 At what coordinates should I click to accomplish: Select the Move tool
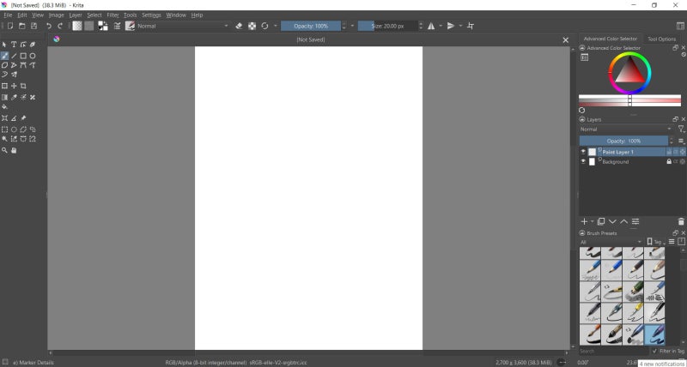pos(14,86)
